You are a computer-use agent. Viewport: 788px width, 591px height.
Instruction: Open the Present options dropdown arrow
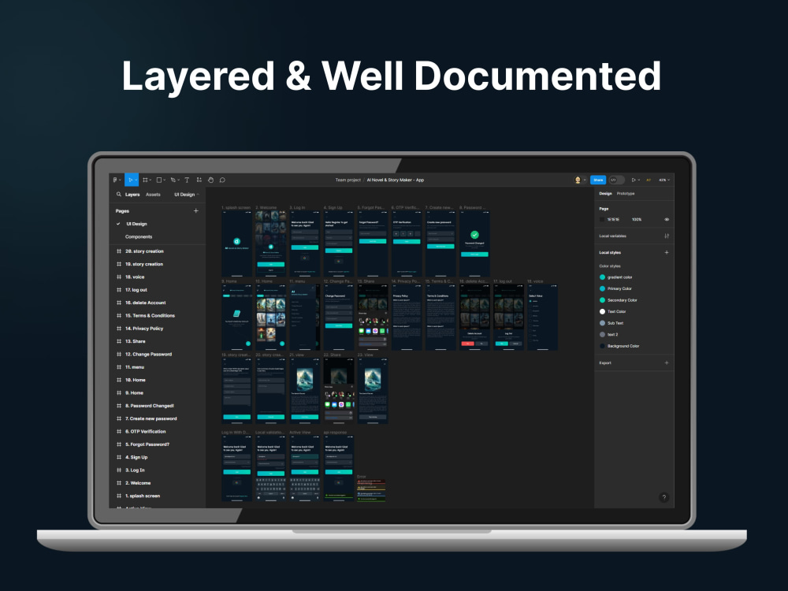pyautogui.click(x=639, y=180)
